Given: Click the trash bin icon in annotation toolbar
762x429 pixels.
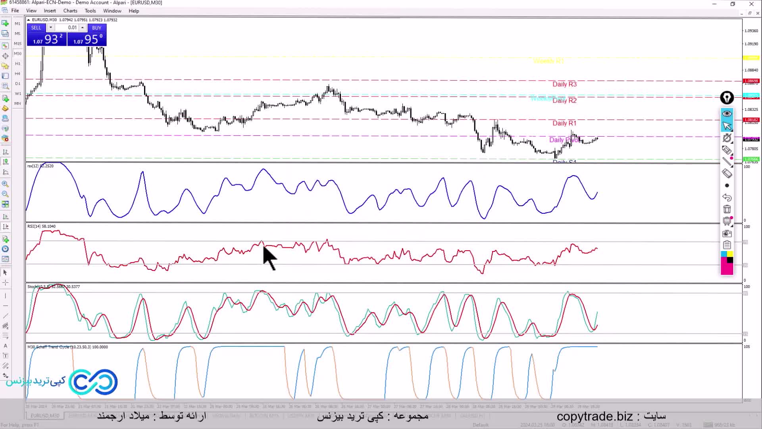Looking at the screenshot, I should (727, 209).
